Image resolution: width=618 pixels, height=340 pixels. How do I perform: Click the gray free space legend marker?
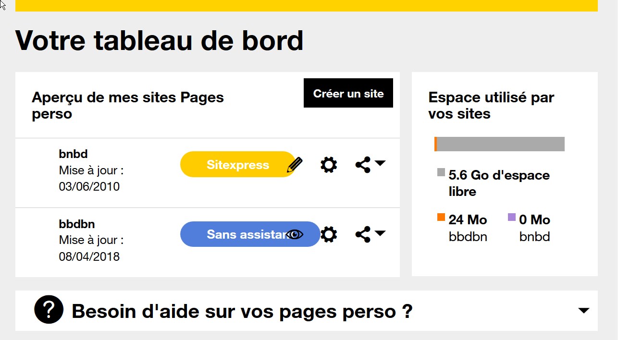pos(440,172)
